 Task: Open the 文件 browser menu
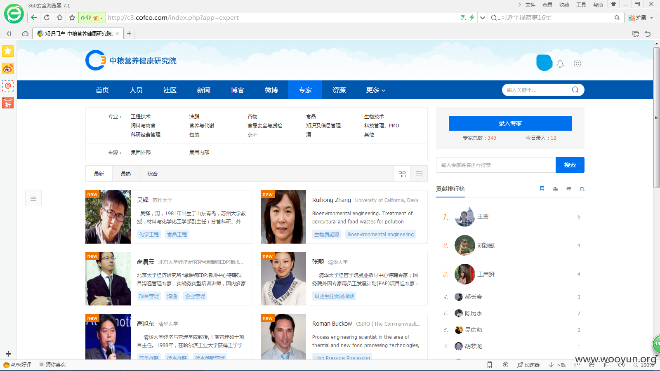click(530, 5)
